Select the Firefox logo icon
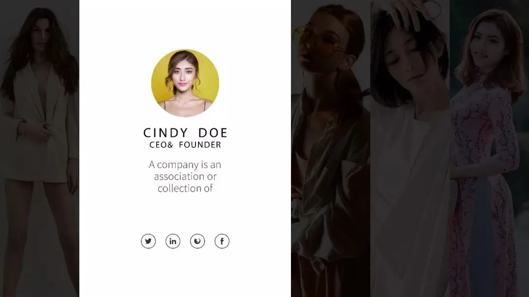The height and width of the screenshot is (297, 529). (197, 241)
